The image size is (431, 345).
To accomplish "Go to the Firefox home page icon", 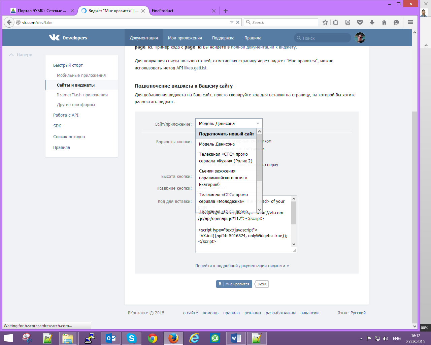I will click(x=384, y=22).
